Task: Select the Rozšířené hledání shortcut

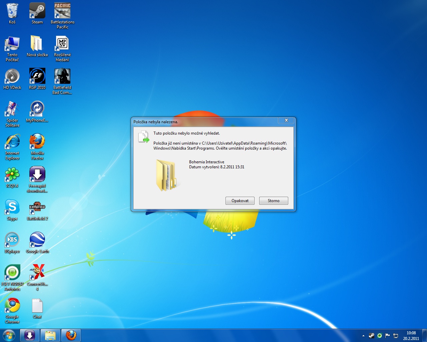Action: 62,49
